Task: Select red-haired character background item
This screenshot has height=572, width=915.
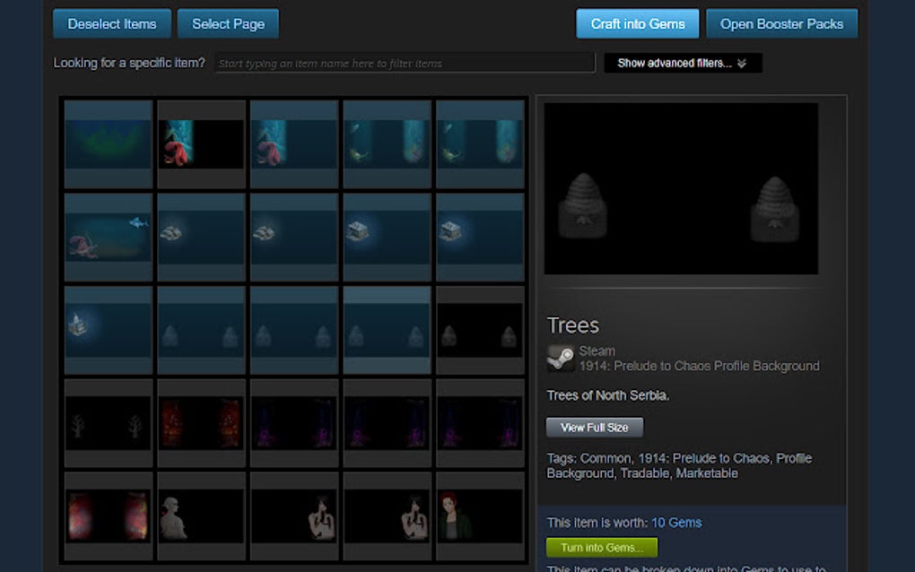Action: (480, 516)
